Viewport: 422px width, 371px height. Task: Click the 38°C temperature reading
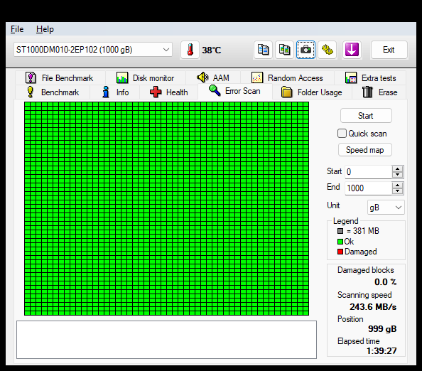(212, 50)
